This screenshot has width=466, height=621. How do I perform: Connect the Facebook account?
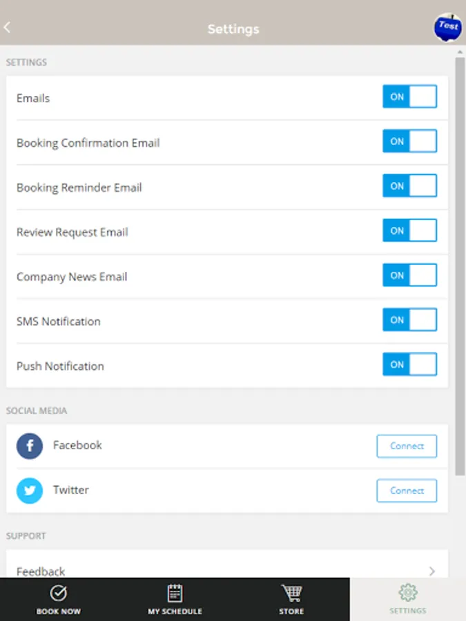407,446
